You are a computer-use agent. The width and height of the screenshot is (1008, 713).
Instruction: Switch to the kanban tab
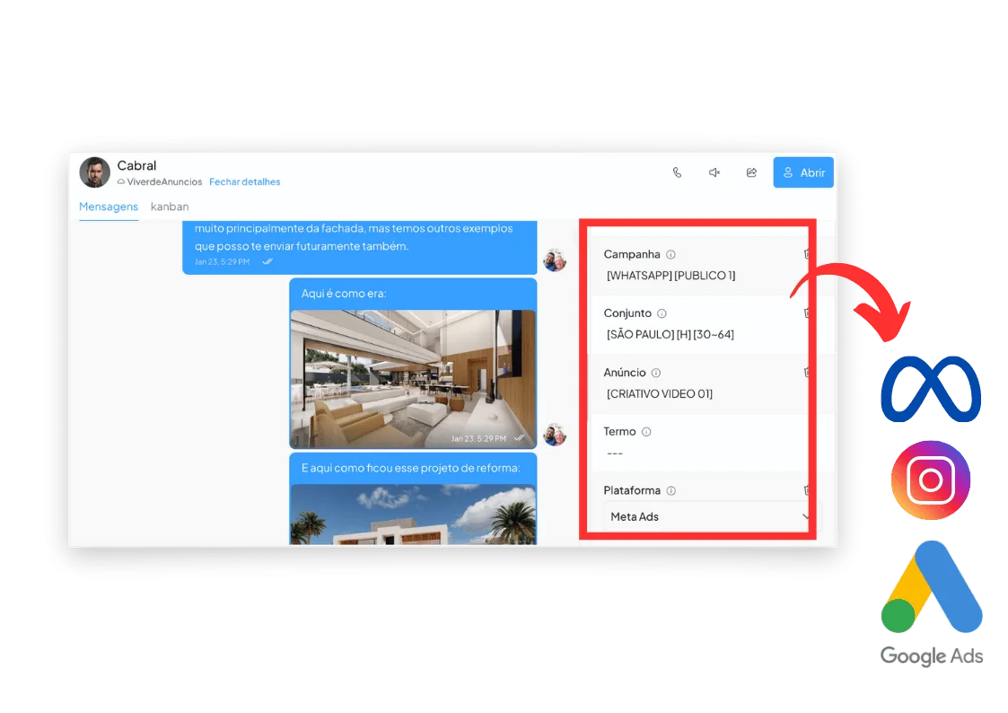pos(170,207)
